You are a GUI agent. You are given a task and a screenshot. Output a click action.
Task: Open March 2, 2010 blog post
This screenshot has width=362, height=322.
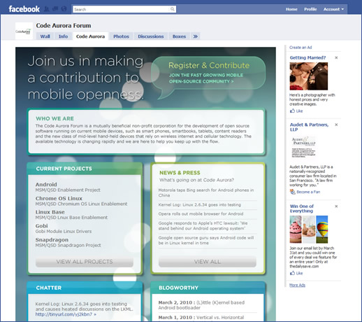(x=201, y=305)
